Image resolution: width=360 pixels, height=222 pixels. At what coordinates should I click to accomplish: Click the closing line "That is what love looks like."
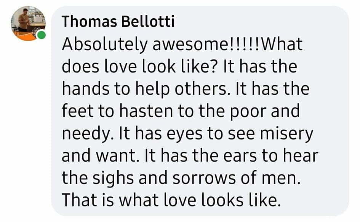point(171,200)
